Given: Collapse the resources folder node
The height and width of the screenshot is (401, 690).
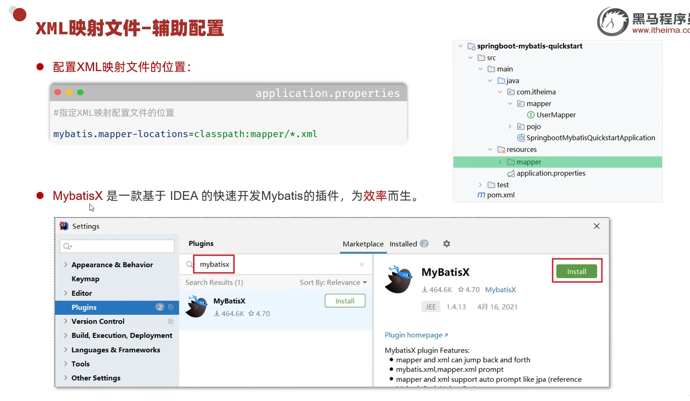Looking at the screenshot, I should [490, 149].
